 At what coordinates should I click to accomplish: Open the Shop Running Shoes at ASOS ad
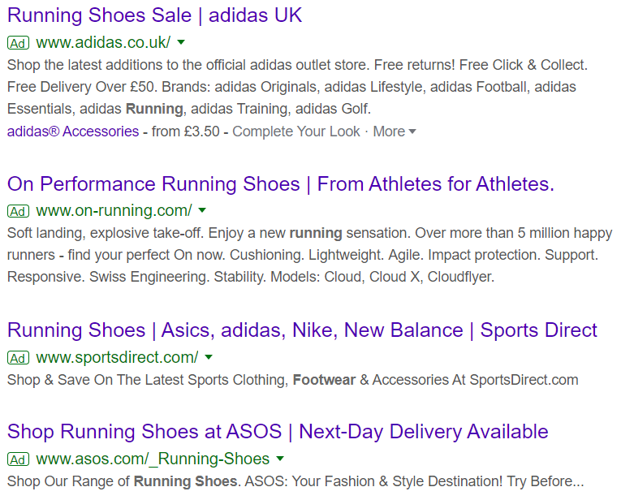pos(278,431)
